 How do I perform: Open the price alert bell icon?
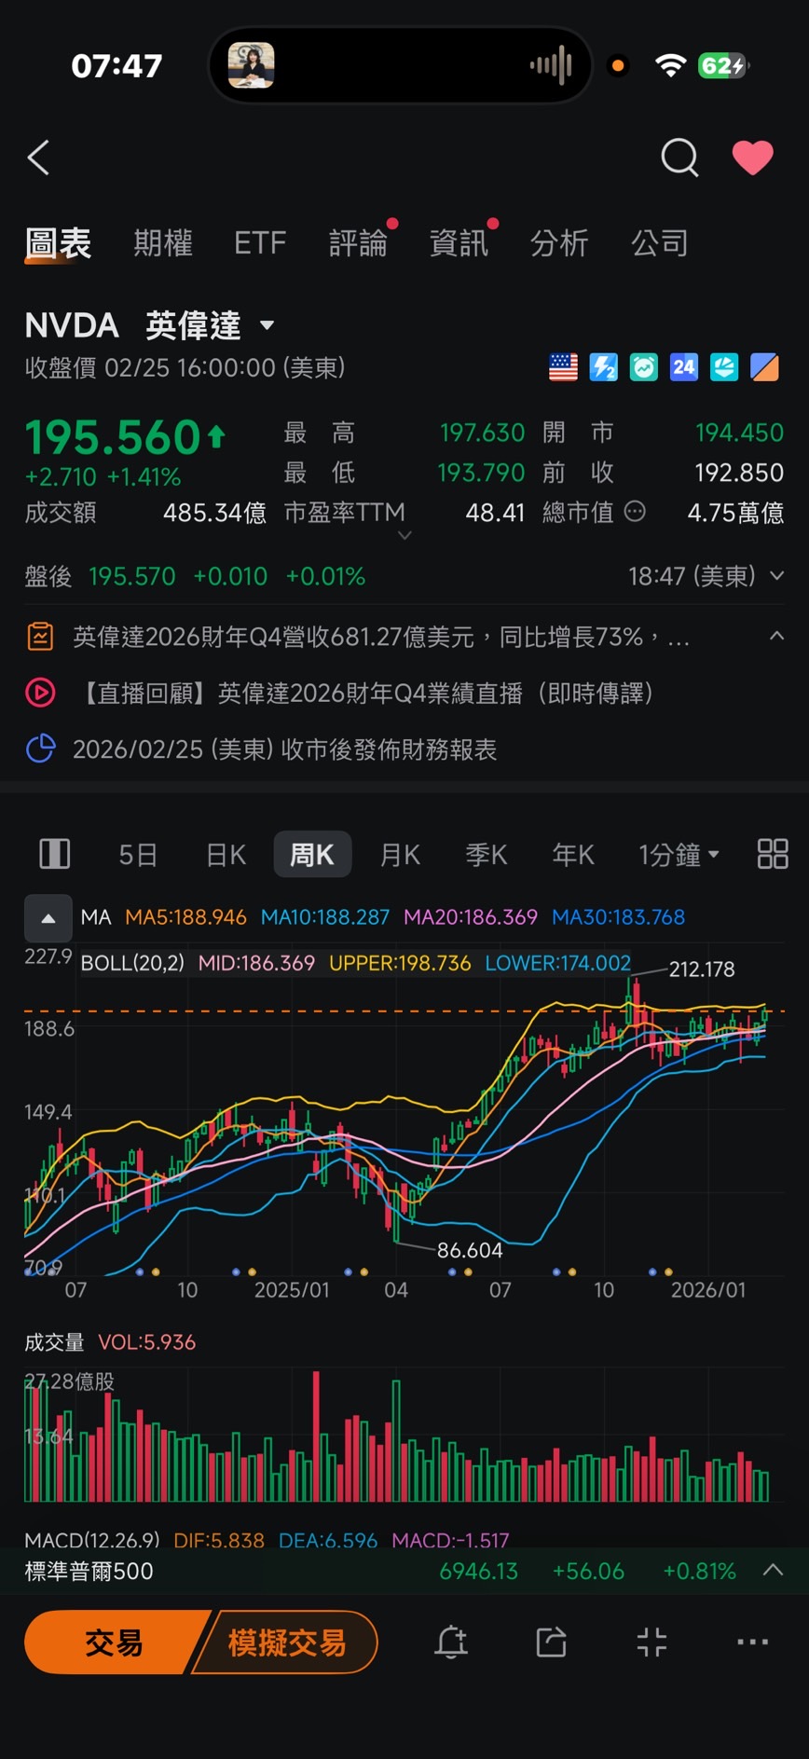tap(451, 1642)
